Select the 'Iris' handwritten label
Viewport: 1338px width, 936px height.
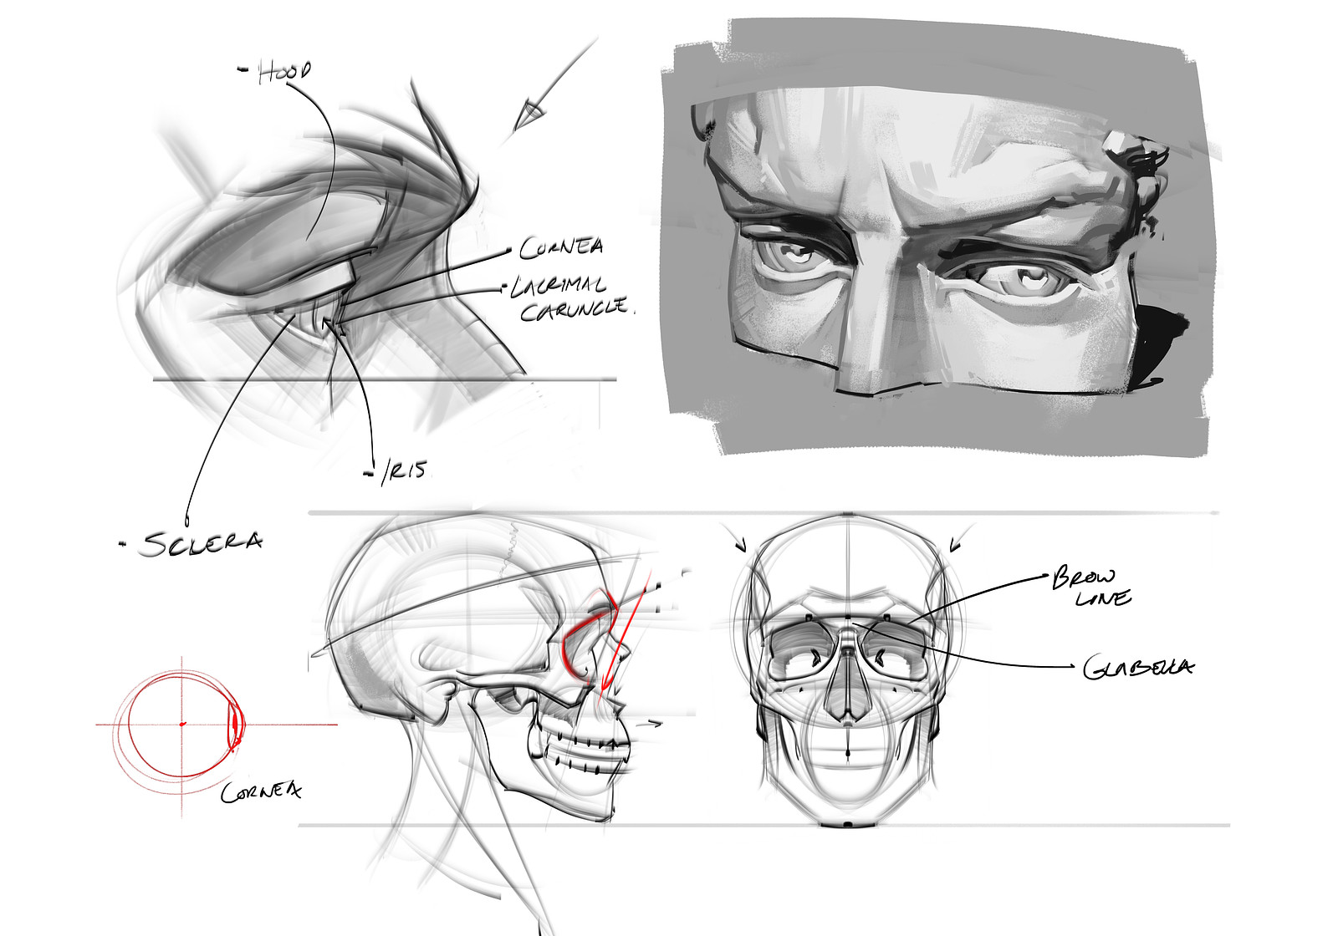click(404, 468)
